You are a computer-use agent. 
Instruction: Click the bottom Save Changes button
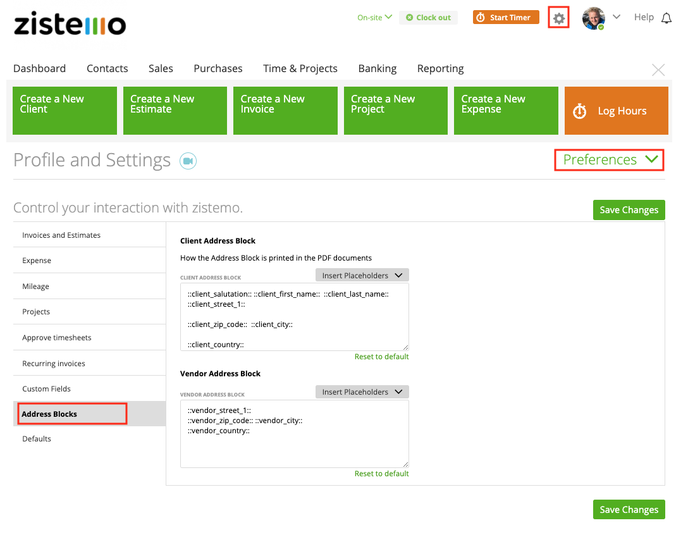coord(629,510)
